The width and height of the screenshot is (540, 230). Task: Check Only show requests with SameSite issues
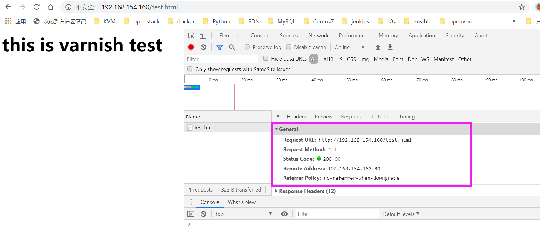click(190, 69)
